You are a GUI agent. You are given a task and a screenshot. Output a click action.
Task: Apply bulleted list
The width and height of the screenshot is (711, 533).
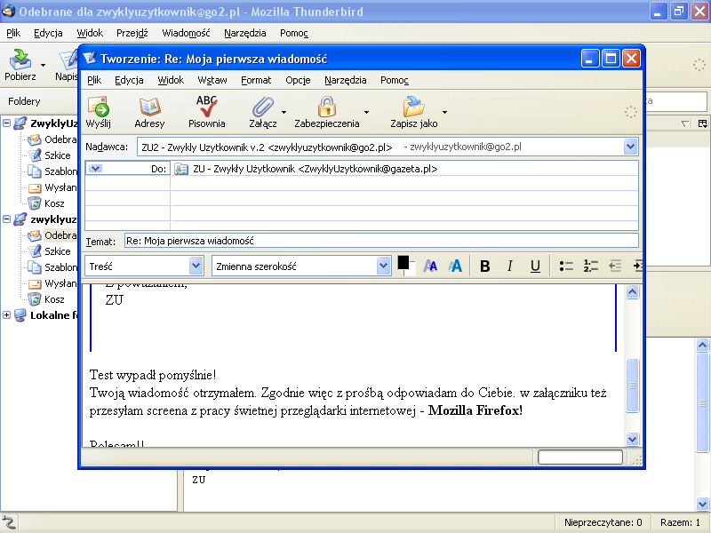566,266
